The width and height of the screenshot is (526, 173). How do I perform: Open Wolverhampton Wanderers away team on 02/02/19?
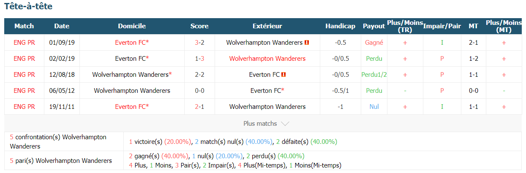pos(267,59)
